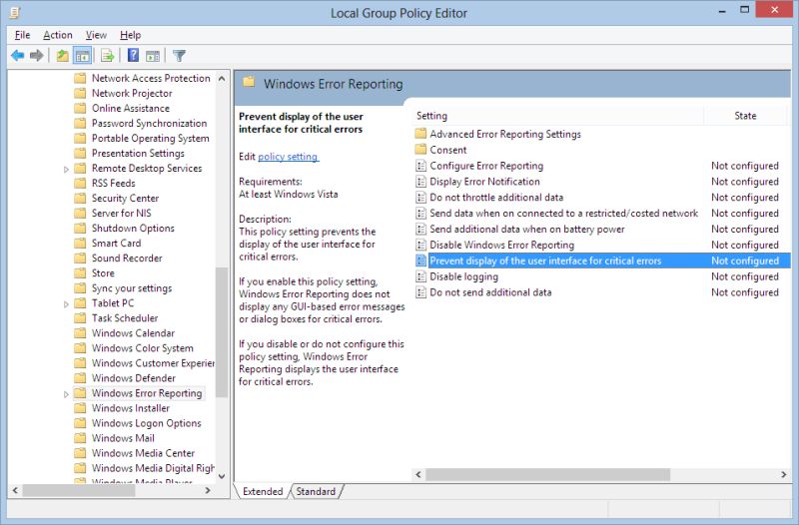Viewport: 799px width, 525px height.
Task: Click the Export List toolbar icon
Action: 107,56
